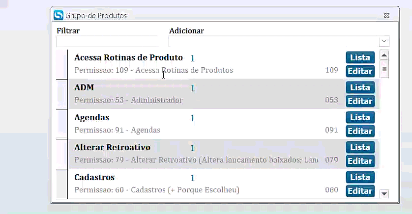The width and height of the screenshot is (412, 214).
Task: Click Editar for Acessa Rotinas de Produto
Action: (x=360, y=71)
